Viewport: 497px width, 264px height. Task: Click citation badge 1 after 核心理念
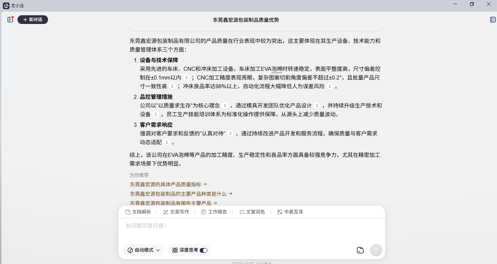coord(225,106)
